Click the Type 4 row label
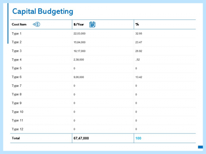Screen dimensions: 206x154 17,60
